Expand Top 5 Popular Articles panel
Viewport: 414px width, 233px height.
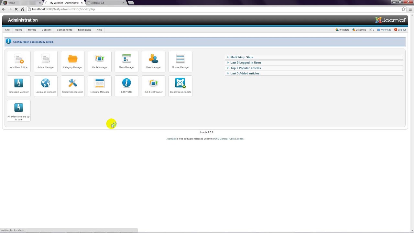click(314, 68)
